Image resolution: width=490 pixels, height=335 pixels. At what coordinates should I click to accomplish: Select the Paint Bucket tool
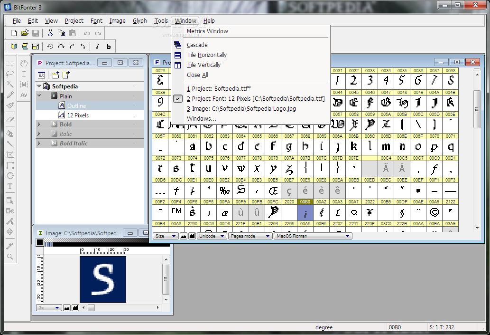coord(10,134)
